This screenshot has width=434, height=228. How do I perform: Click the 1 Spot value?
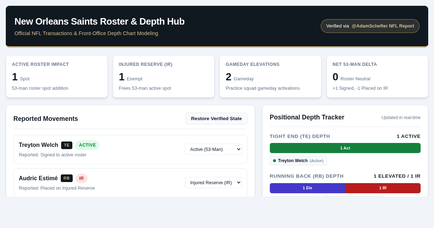coord(21,77)
